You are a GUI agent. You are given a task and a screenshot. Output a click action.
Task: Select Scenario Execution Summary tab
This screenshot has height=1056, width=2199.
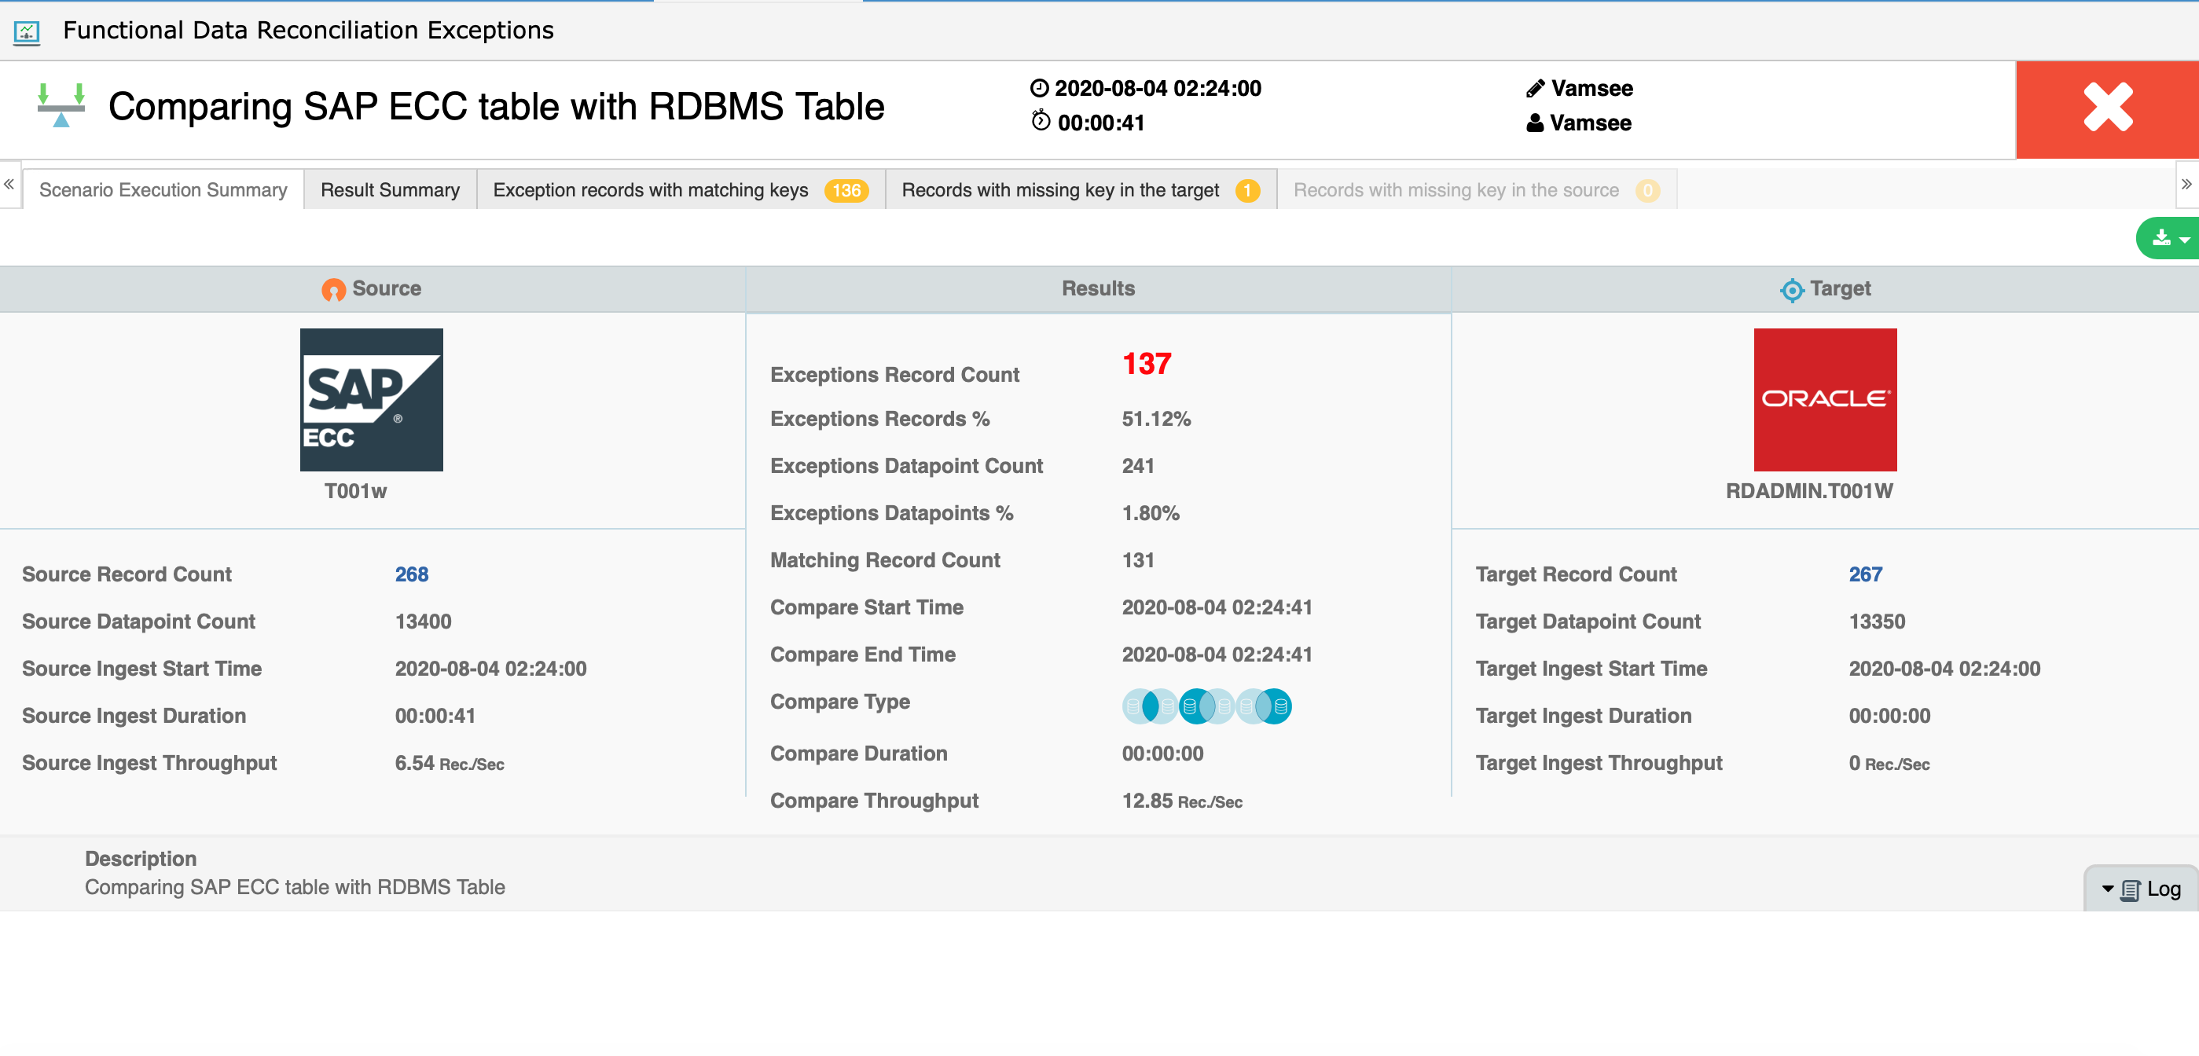(162, 189)
